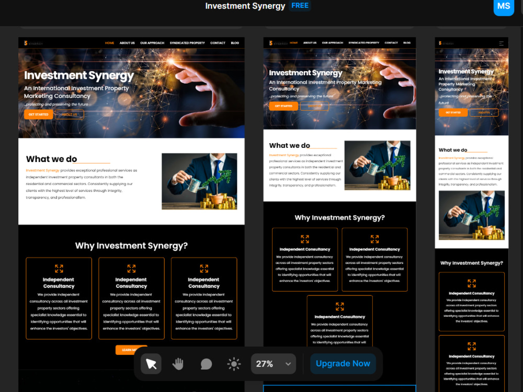Select the cursor pointer tool

(x=151, y=364)
